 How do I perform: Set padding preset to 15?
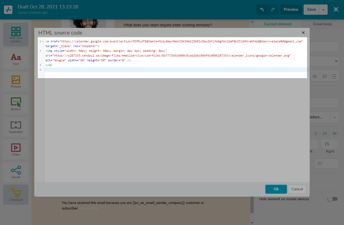pos(325,134)
